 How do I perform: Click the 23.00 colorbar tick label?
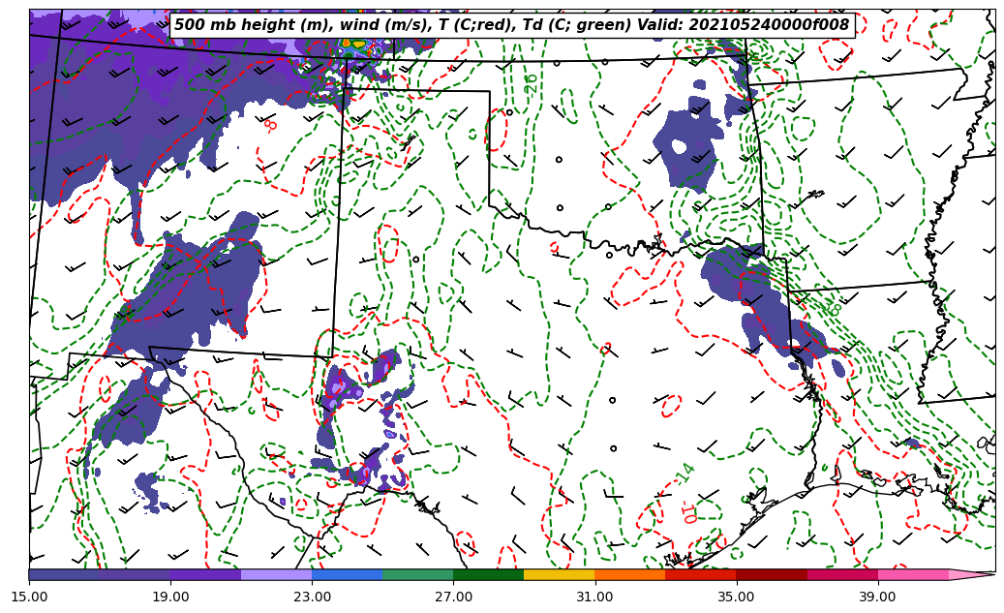pos(312,597)
